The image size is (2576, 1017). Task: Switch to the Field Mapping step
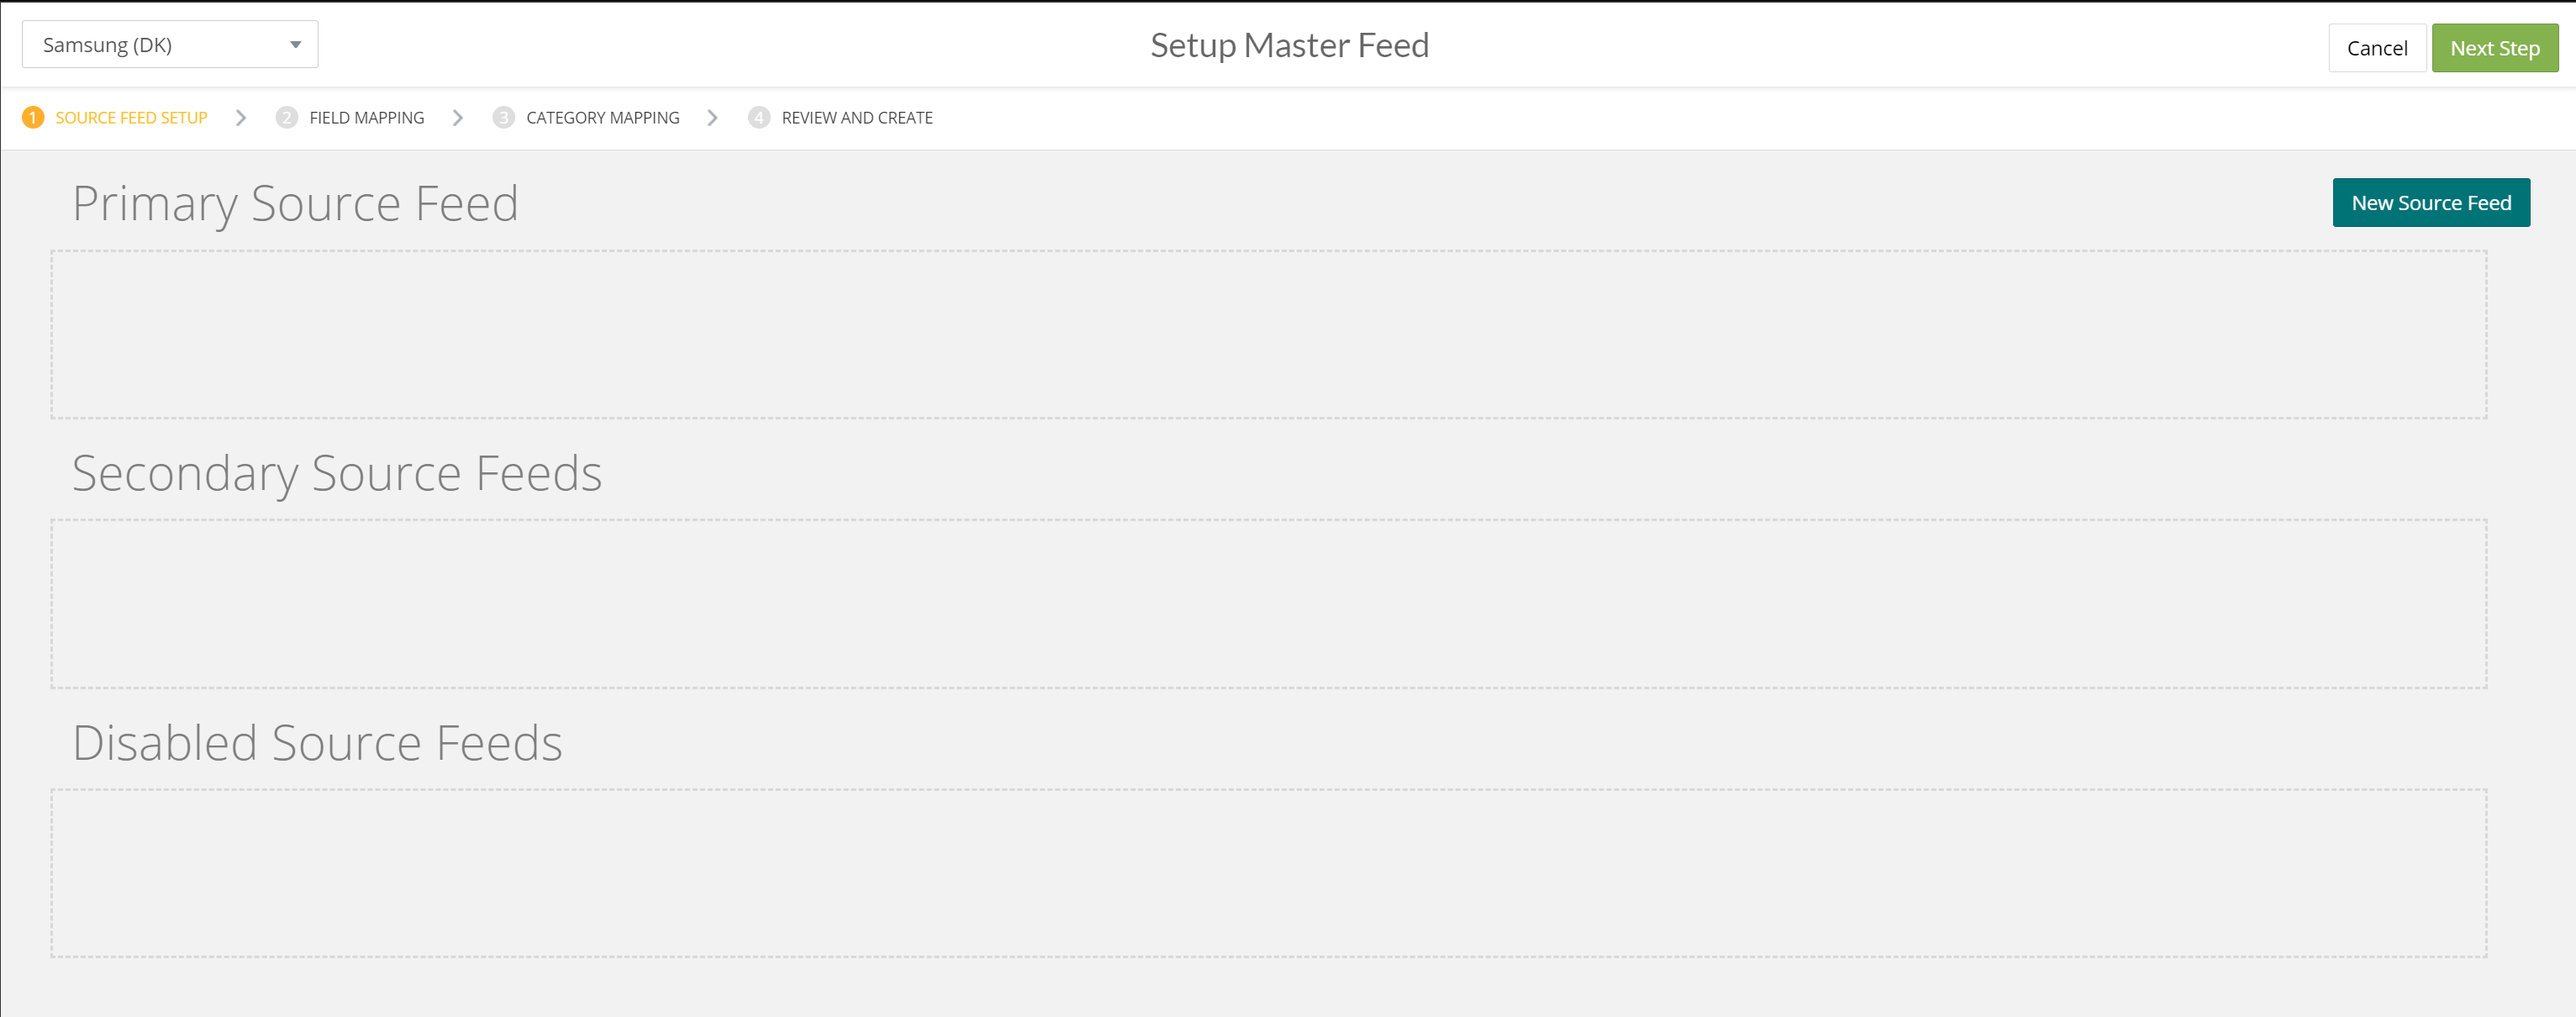coord(367,118)
